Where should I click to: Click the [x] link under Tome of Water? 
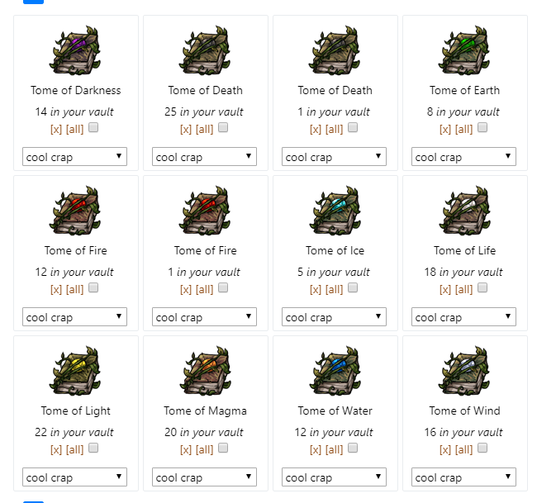tap(316, 450)
